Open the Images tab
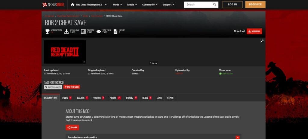Viewport: 308px width, 139px height. click(82, 98)
